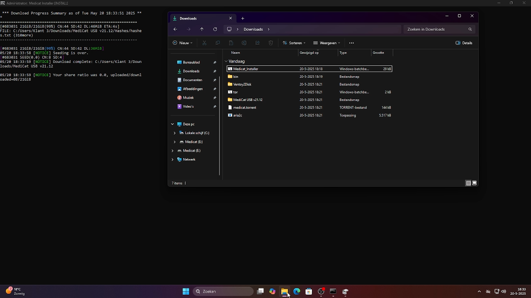Select the Ventoy2Disk folder
Screen dimensions: 531x298
point(309,84)
